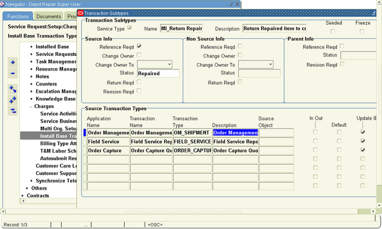382x229 pixels.
Task: Toggle Update IB checkbox for Order Management row
Action: pos(363,132)
